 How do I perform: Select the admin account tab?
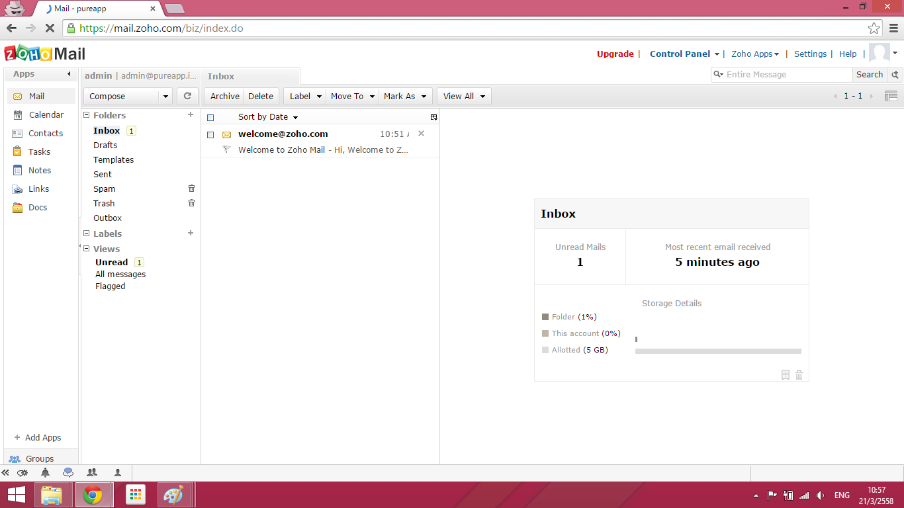140,76
